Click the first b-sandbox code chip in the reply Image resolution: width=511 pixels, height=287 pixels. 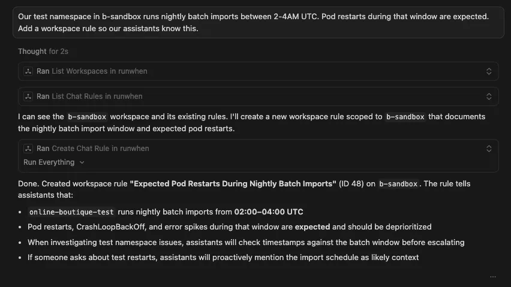[87, 117]
